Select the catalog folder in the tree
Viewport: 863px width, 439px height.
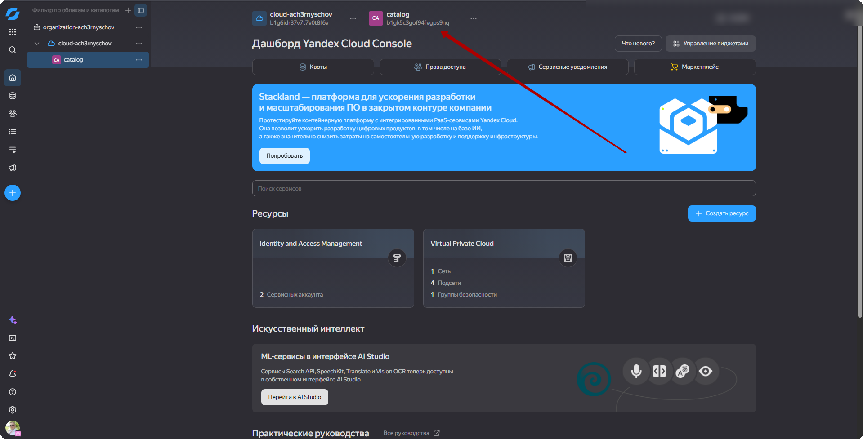[x=88, y=60]
